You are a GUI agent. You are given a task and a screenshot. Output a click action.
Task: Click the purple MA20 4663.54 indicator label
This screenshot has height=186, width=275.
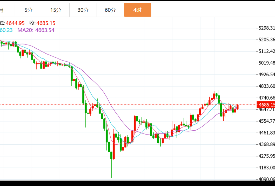point(36,30)
